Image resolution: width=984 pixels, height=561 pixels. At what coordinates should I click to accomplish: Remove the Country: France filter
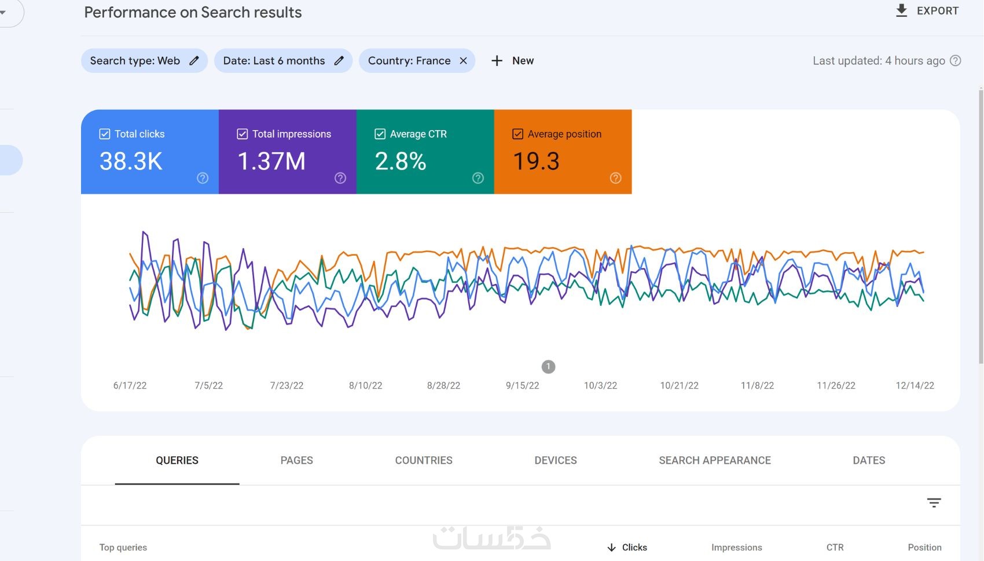pyautogui.click(x=463, y=61)
